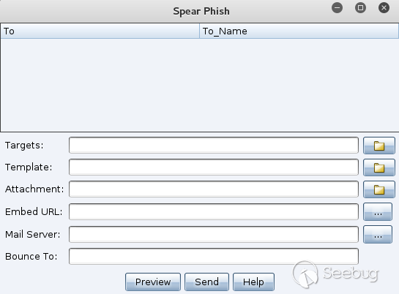Focus the Targets input field

tap(214, 146)
